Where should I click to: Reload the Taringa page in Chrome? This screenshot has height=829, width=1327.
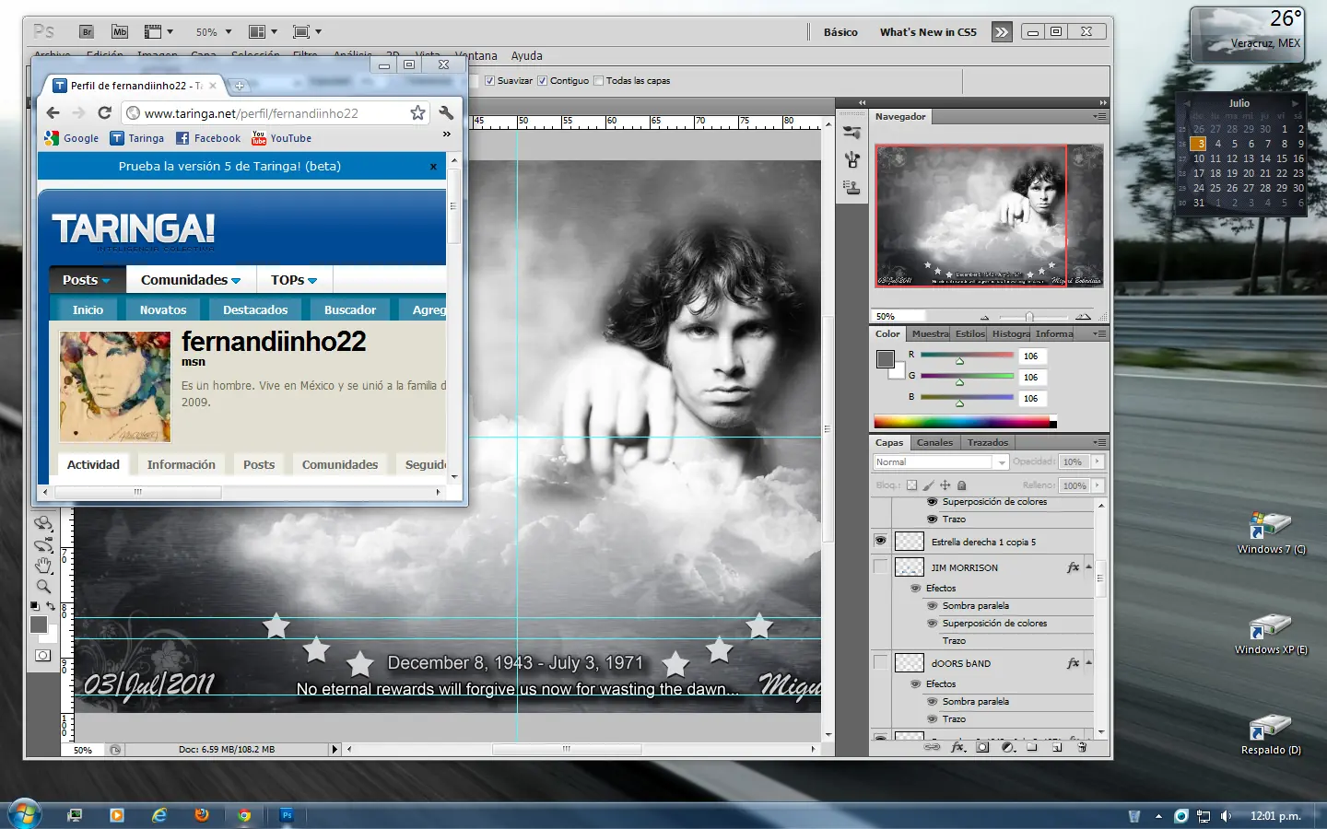[x=104, y=112]
